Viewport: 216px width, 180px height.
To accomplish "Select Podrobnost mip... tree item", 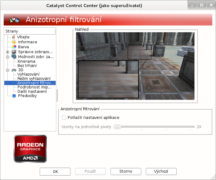I will click(x=34, y=87).
